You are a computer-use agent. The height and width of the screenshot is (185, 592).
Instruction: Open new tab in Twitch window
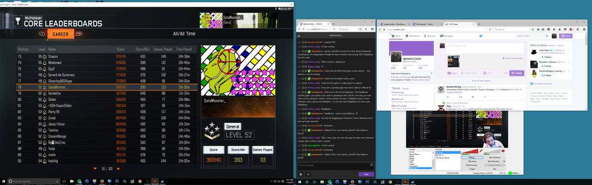333,24
